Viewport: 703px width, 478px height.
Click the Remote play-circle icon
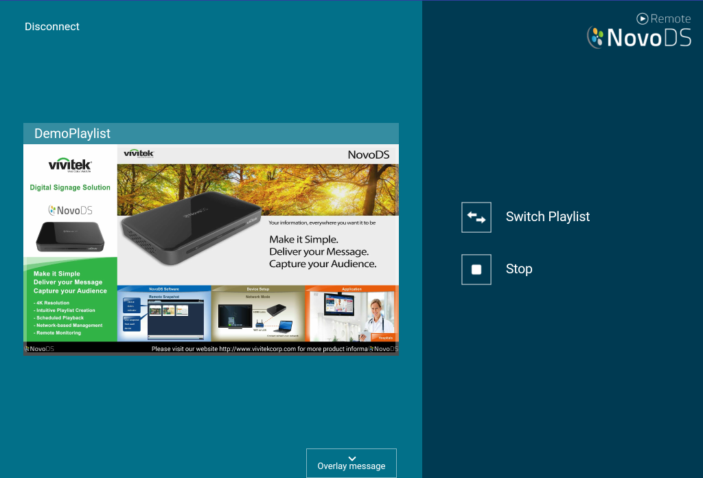(643, 19)
